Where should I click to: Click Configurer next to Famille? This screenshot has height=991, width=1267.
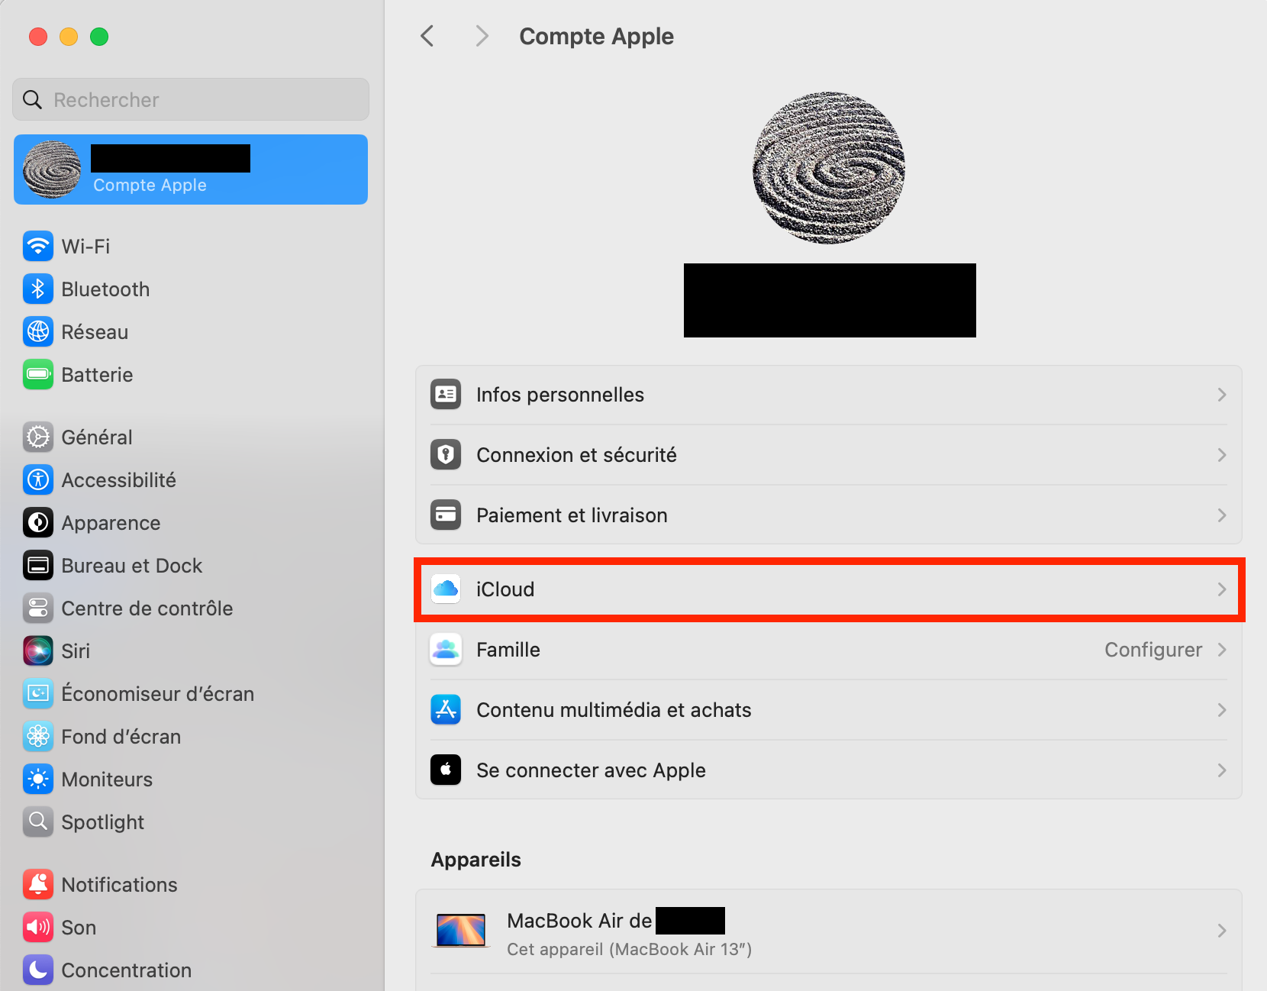1153,650
